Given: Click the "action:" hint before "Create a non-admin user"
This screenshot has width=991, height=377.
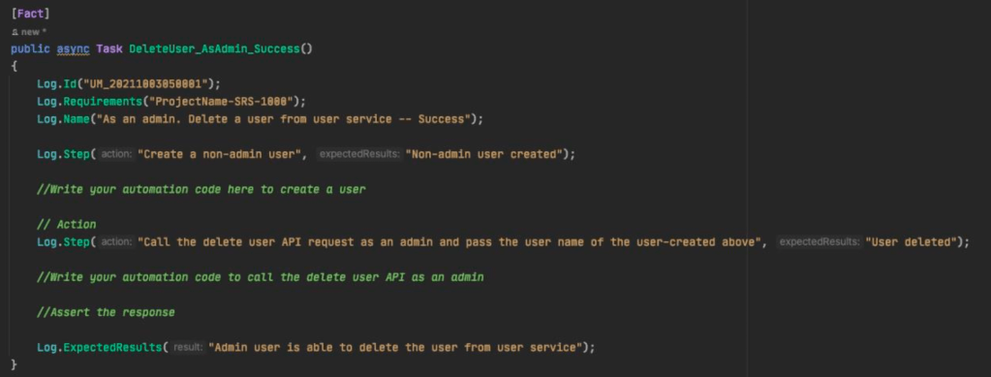Looking at the screenshot, I should point(116,154).
